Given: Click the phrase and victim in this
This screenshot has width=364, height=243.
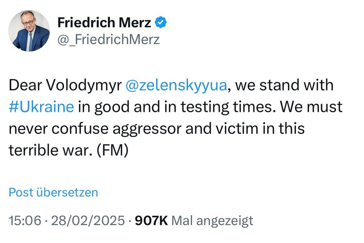Looking at the screenshot, I should click(245, 128).
